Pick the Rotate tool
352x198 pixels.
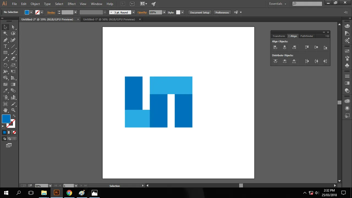coord(5,65)
